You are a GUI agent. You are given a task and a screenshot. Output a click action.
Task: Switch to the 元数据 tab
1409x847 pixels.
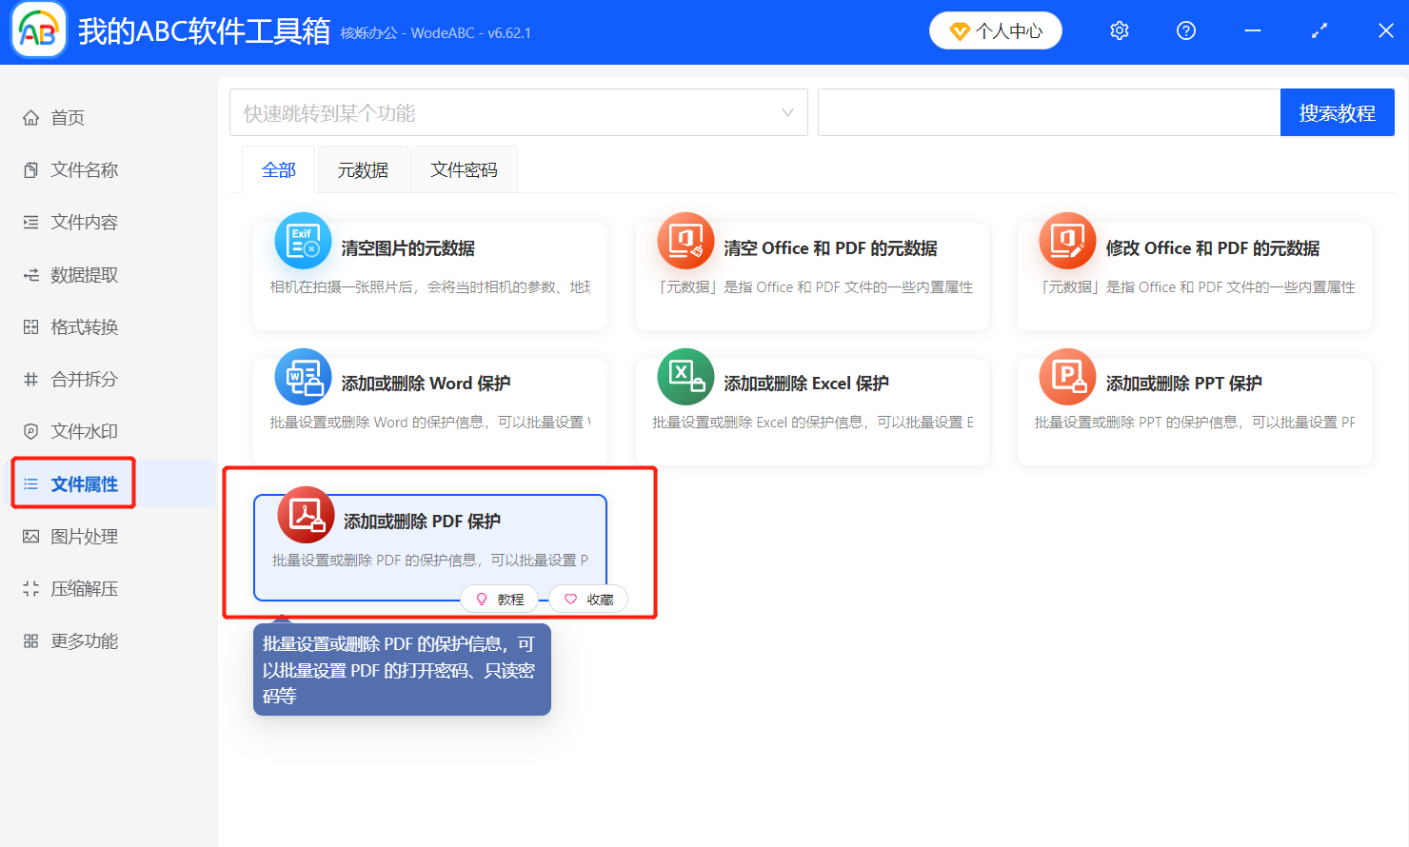point(363,168)
